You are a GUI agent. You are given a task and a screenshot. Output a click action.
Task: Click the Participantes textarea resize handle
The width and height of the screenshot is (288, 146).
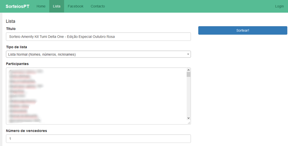tap(189, 122)
